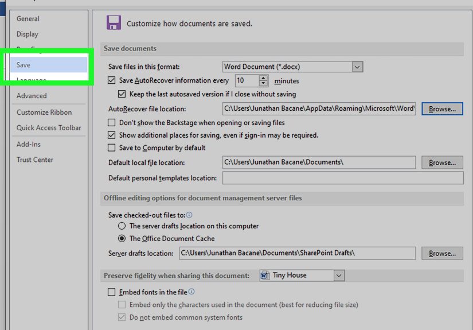Open Quick Access Toolbar settings

(49, 128)
